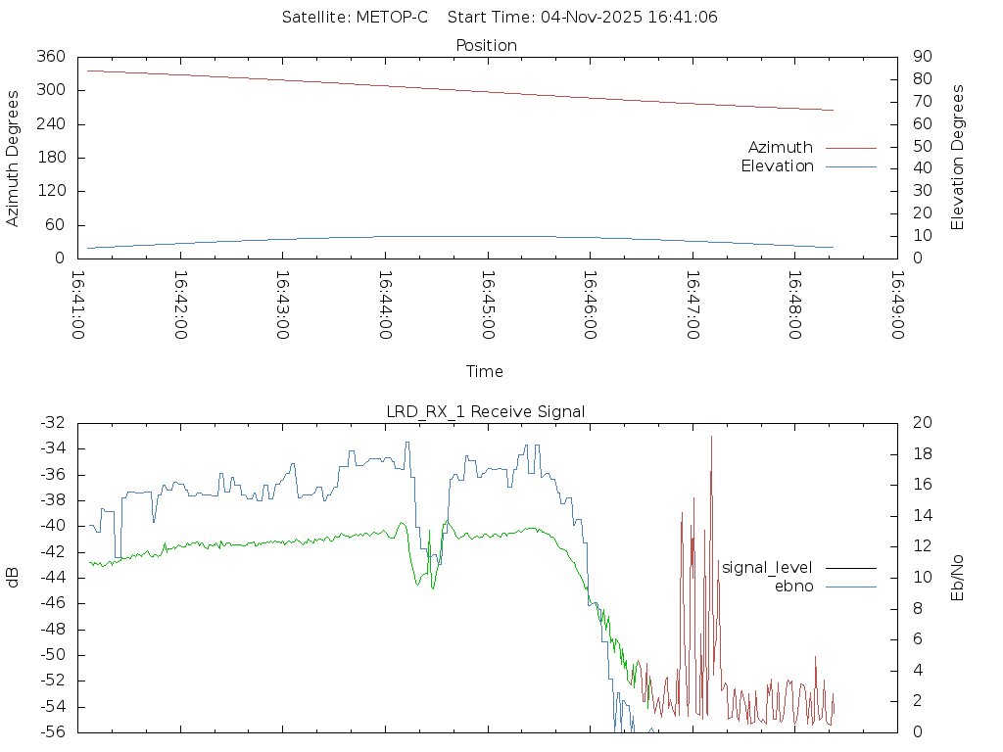The image size is (1003, 752).
Task: Click the Satellite: METOP-C header text
Action: 355,18
